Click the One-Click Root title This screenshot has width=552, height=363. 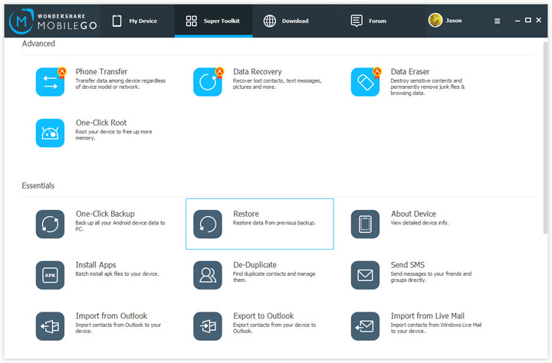coord(101,123)
